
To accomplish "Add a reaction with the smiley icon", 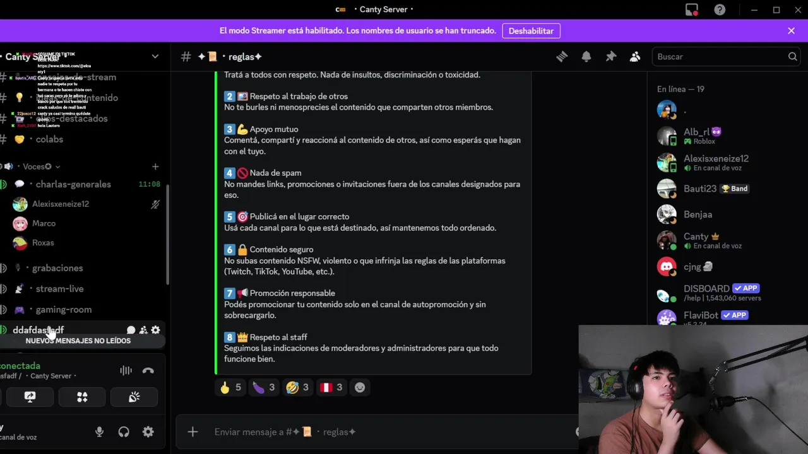I will pos(360,387).
